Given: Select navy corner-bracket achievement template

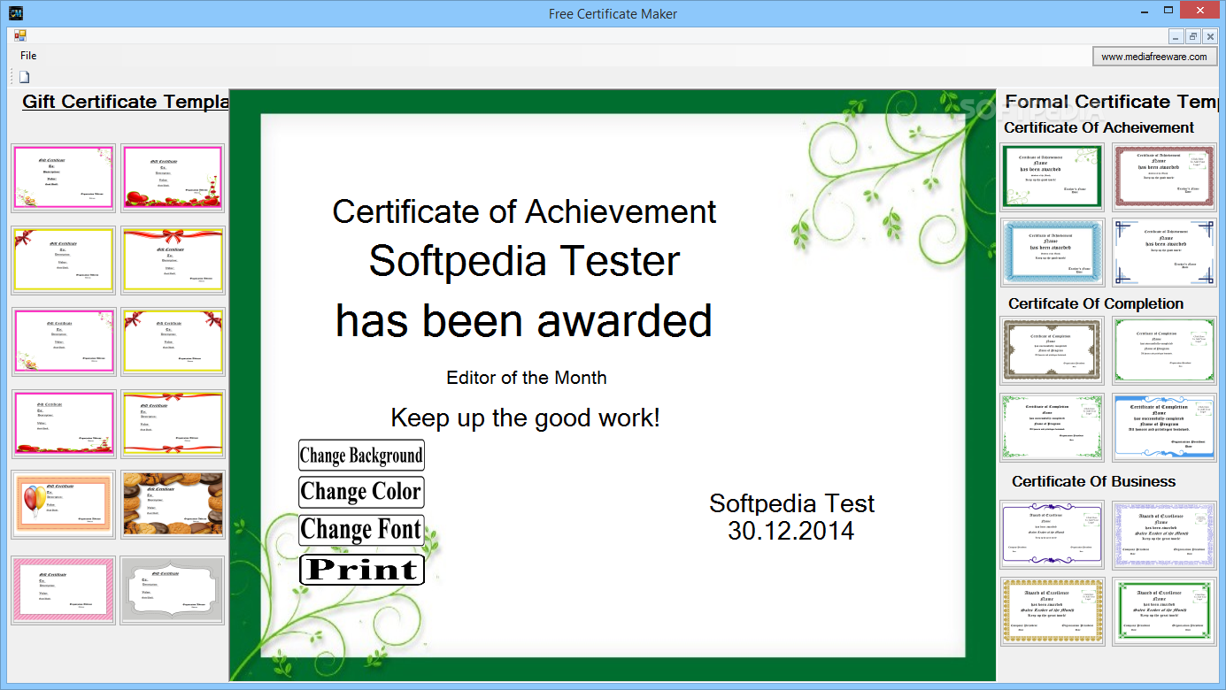Looking at the screenshot, I should [1164, 252].
